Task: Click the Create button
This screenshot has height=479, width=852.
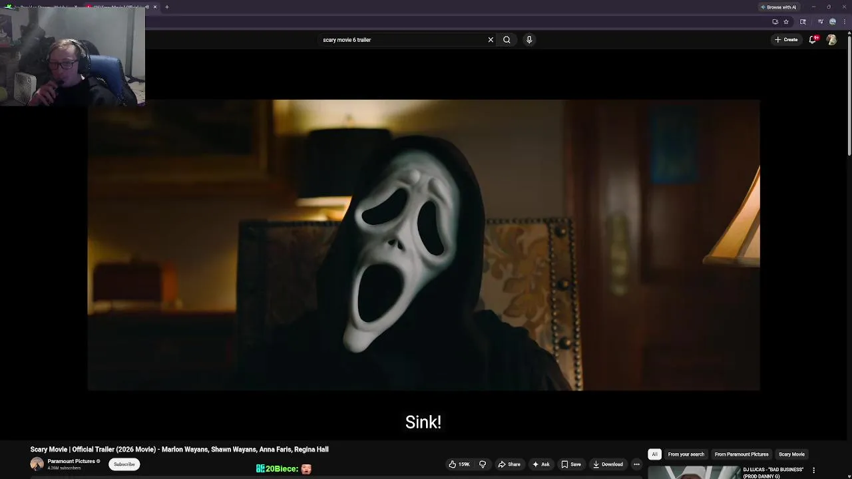Action: (x=786, y=40)
